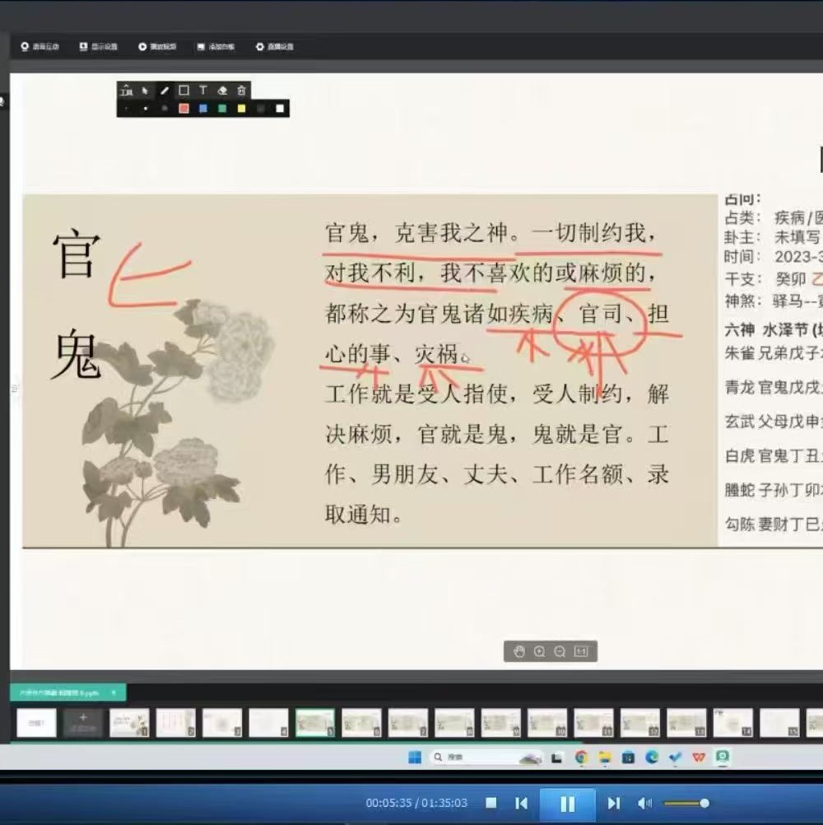The image size is (823, 825).
Task: Click the zoom in magnifier
Action: [x=540, y=652]
